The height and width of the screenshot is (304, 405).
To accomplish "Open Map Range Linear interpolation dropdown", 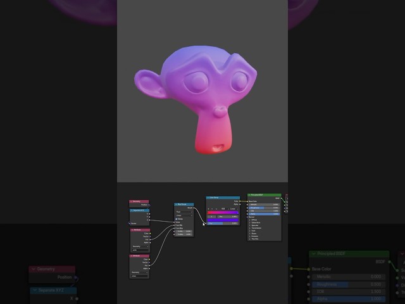I will [184, 215].
